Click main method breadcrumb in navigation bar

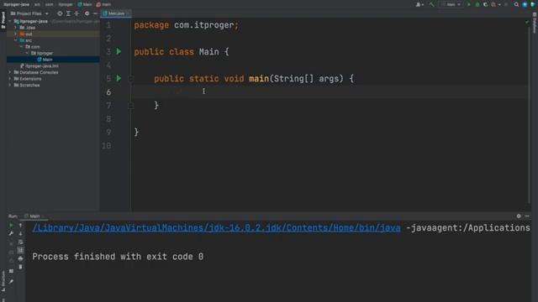point(103,4)
